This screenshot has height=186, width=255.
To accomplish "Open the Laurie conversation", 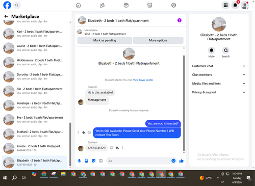I will [35, 48].
